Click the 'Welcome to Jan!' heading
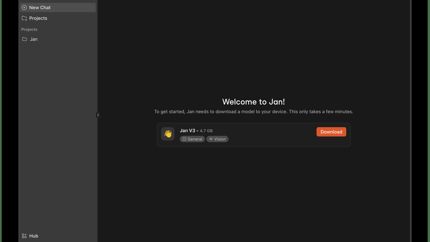430x242 pixels. 253,102
